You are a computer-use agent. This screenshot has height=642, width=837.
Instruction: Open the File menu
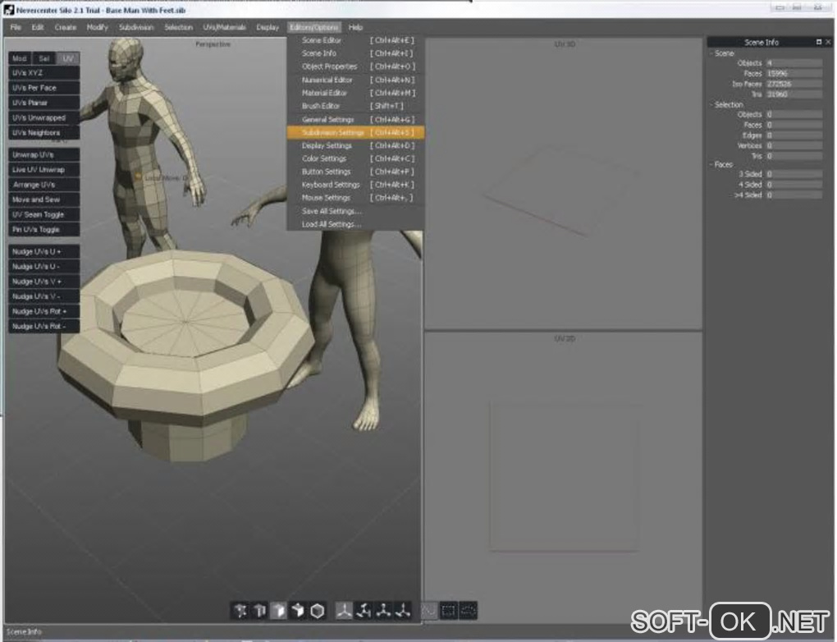click(16, 27)
